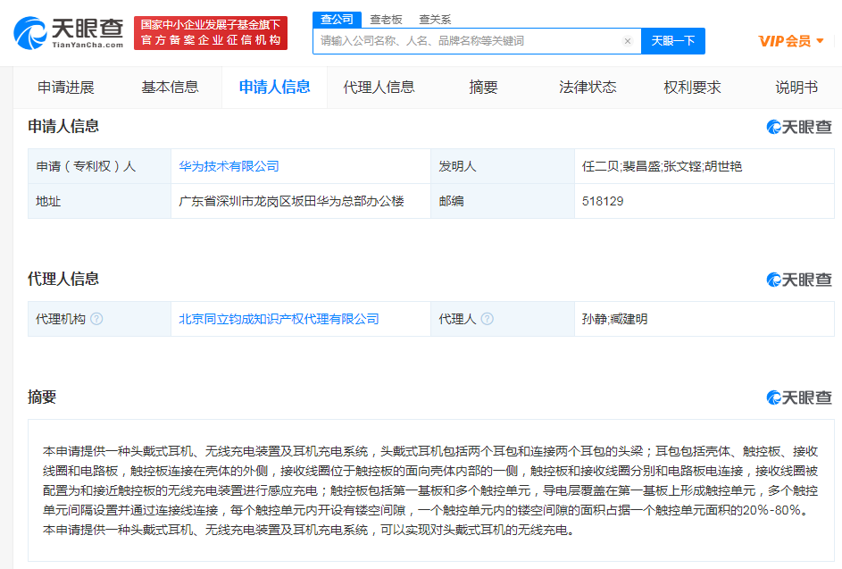842x569 pixels.
Task: Click the 申请人信息 section heading
Action: click(63, 127)
